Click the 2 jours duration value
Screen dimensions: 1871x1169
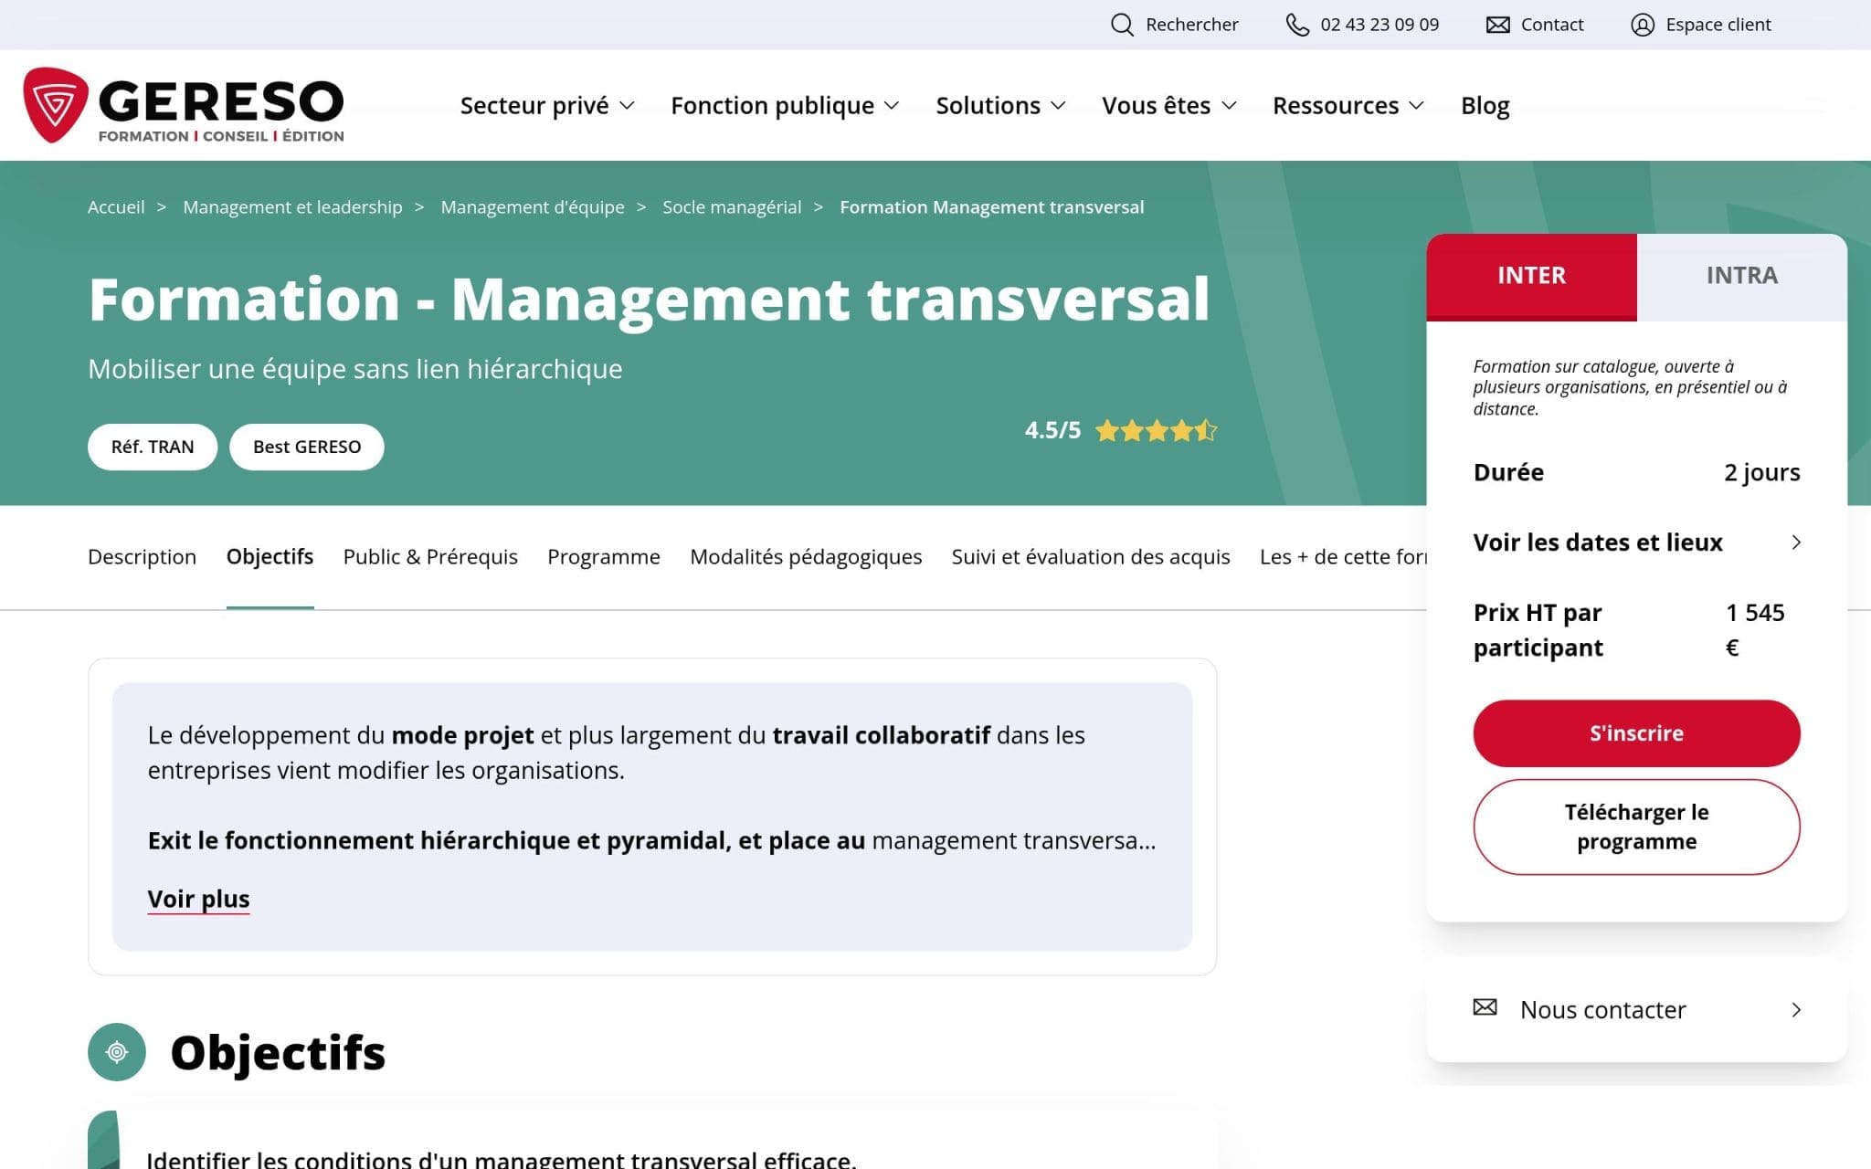[x=1761, y=472]
